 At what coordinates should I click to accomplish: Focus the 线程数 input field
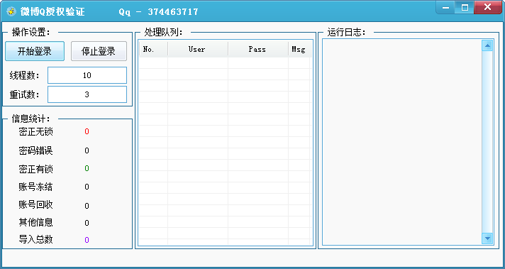tap(87, 75)
